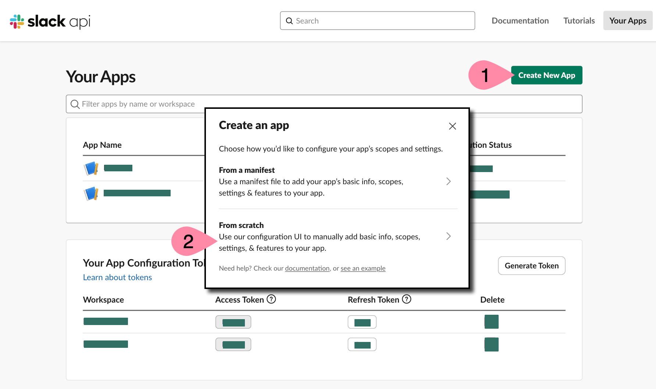Open the Learn about tokens link
The width and height of the screenshot is (656, 389).
point(117,277)
